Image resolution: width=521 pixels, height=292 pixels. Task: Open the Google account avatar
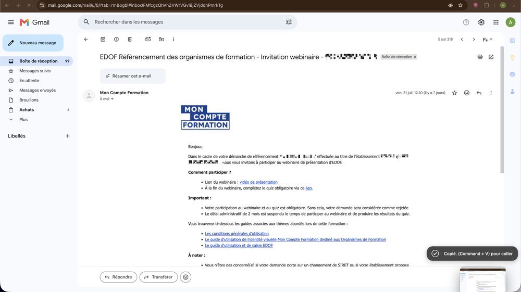pos(511,22)
